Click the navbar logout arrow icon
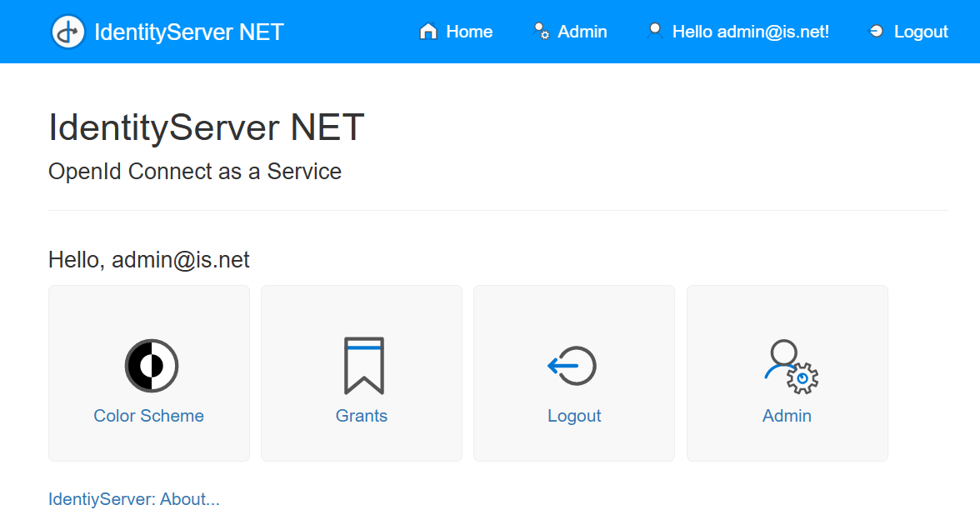Screen dimensions: 980x530 coord(876,32)
